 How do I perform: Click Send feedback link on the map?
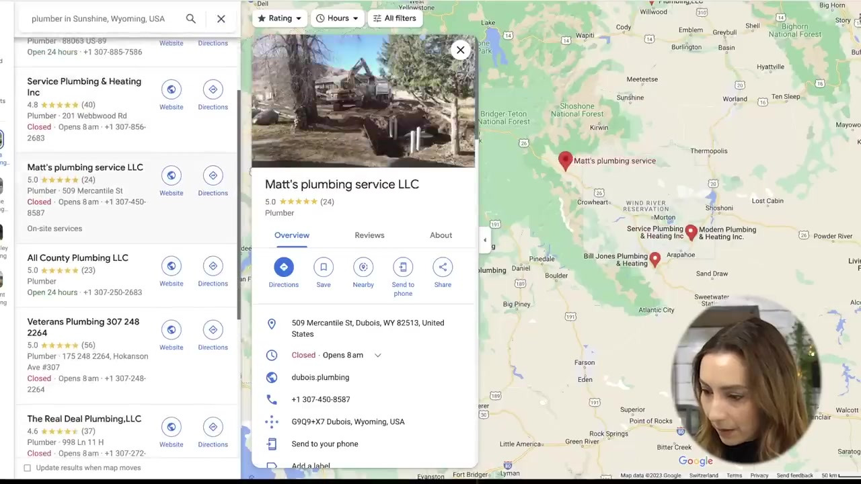pyautogui.click(x=794, y=476)
